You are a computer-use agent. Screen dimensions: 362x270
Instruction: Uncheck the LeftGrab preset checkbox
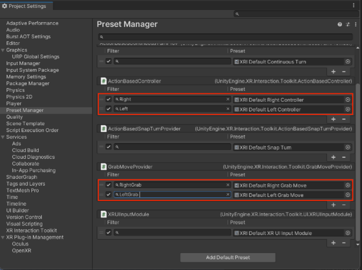108,195
